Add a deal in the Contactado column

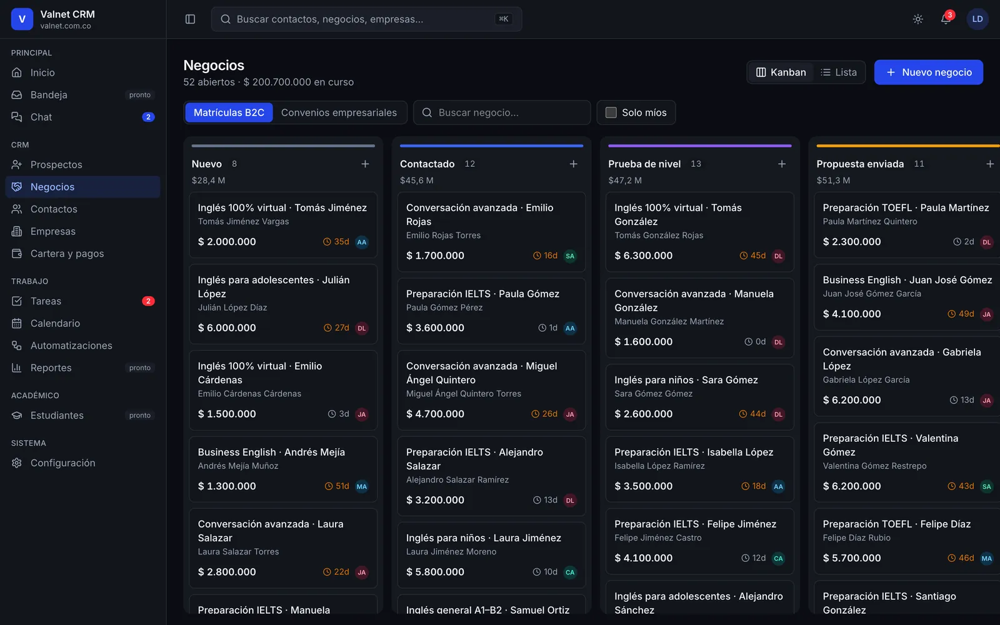point(574,164)
